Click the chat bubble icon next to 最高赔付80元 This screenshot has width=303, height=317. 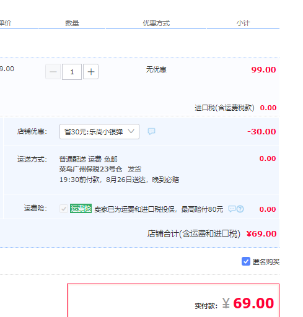[x=232, y=209]
